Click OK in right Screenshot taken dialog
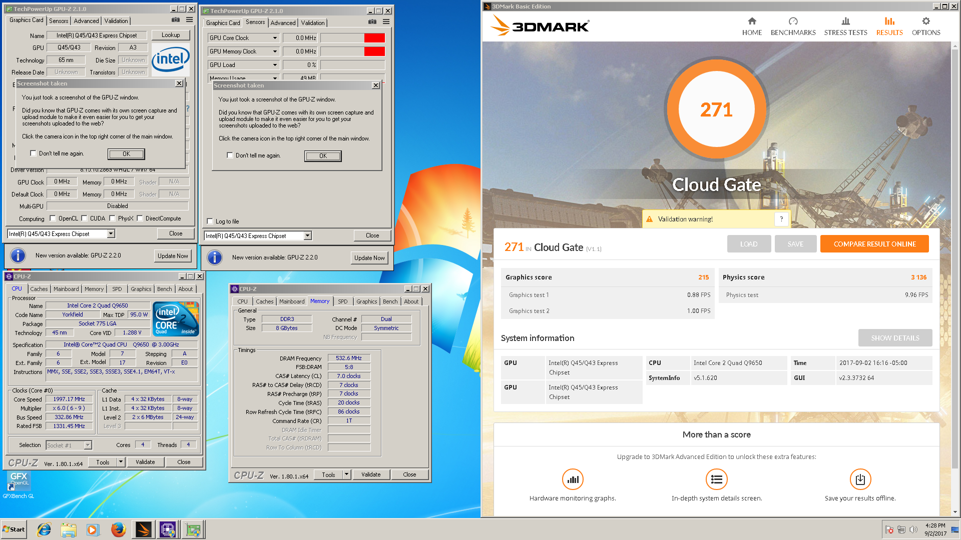 [323, 156]
